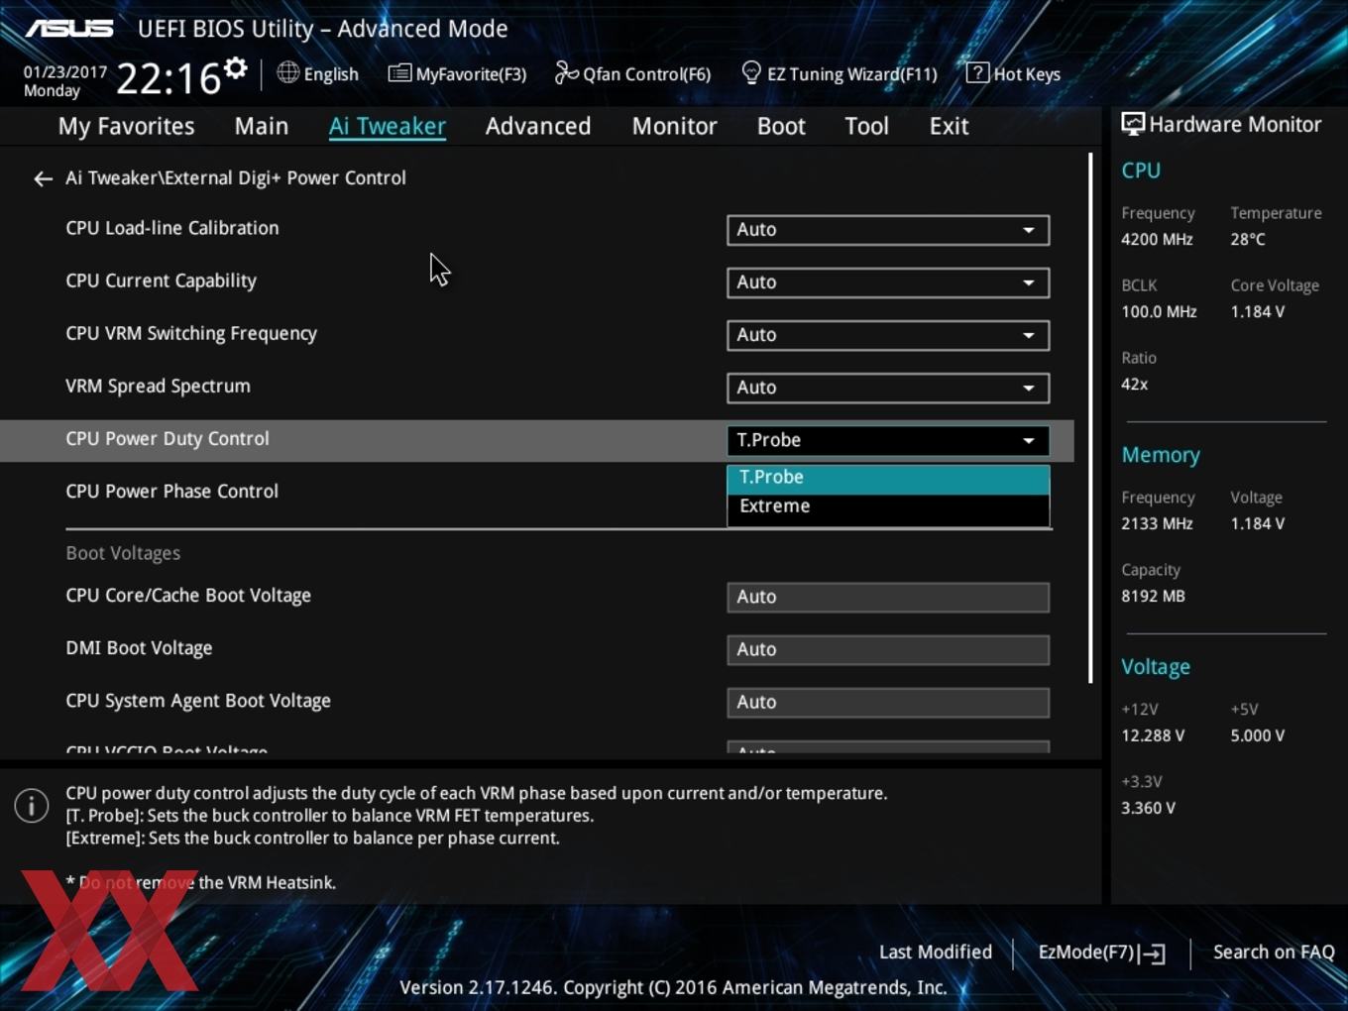Open the CPU Current Capability dropdown
Screen dimensions: 1348x1011
(x=888, y=282)
